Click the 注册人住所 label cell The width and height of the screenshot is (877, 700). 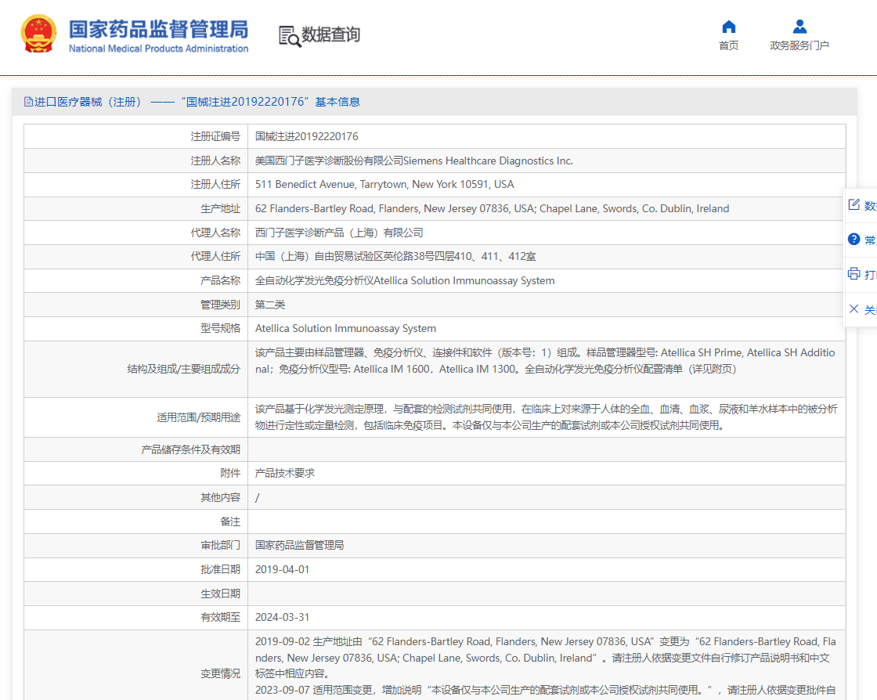coord(136,185)
